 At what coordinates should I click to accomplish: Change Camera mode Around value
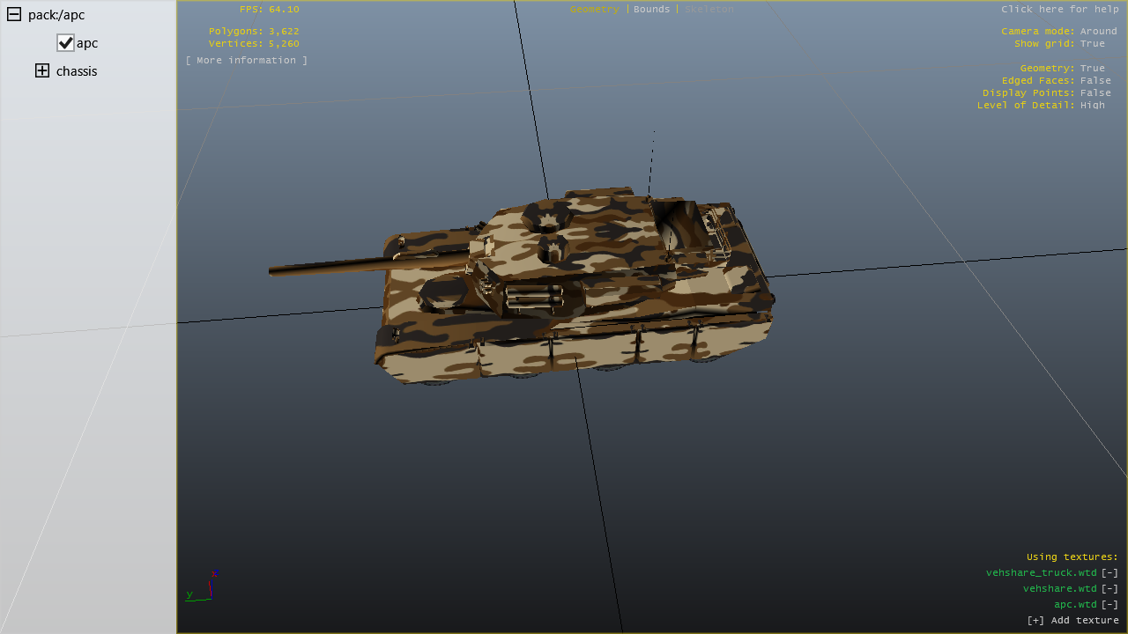point(1099,31)
